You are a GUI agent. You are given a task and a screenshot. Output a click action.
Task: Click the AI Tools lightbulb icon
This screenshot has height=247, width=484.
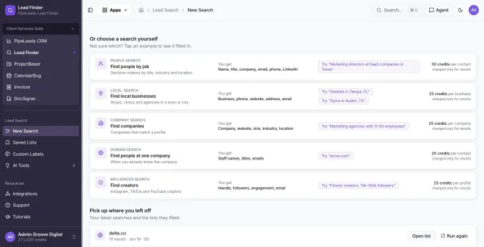(8, 166)
